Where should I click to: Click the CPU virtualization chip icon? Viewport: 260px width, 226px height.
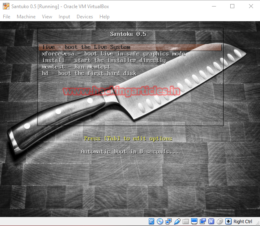211,222
